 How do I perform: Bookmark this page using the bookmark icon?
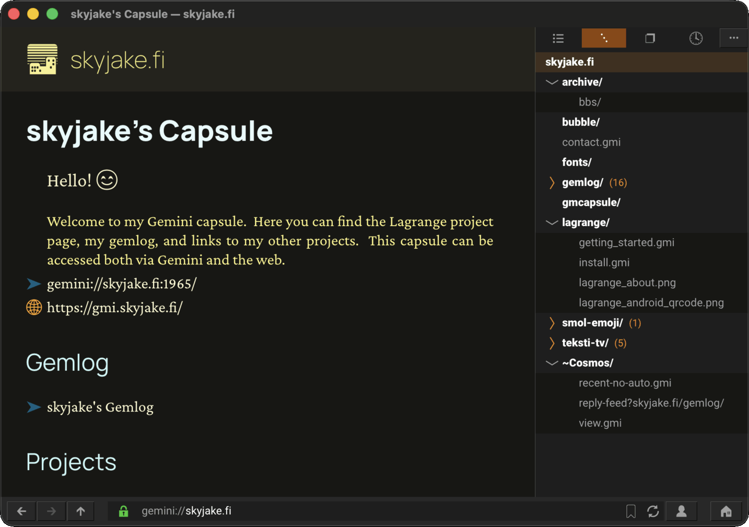tap(631, 511)
